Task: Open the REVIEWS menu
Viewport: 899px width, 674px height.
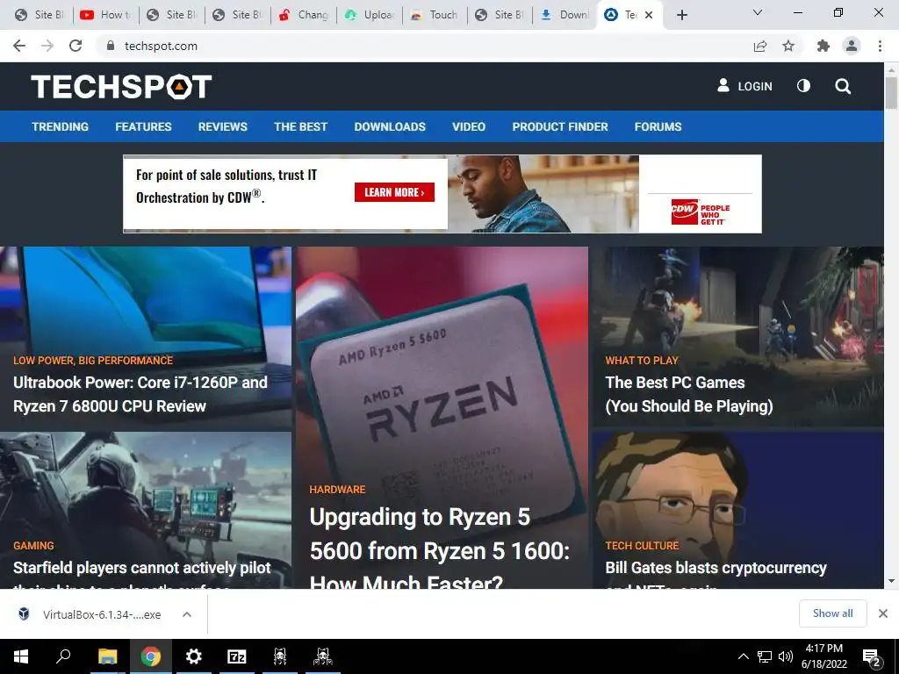Action: 222,126
